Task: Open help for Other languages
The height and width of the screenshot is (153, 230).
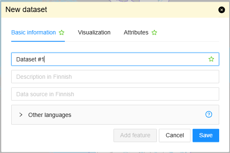Action: pos(209,114)
